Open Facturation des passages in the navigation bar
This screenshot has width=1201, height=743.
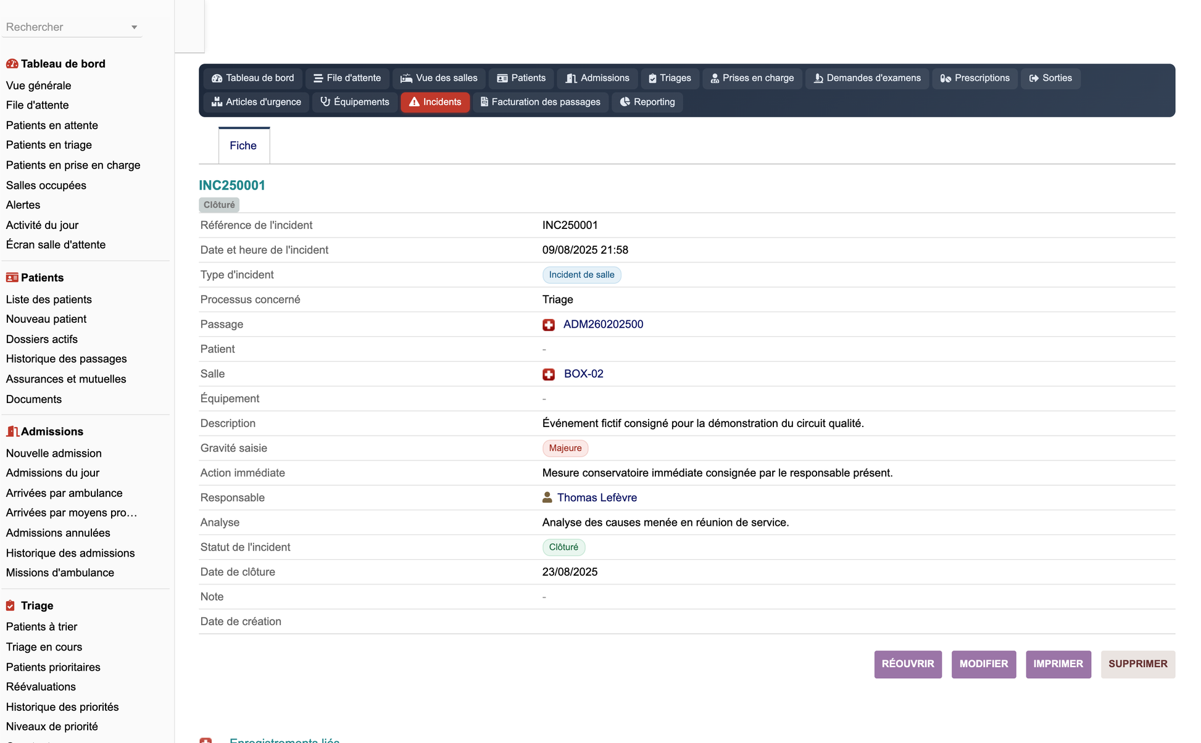(x=541, y=102)
